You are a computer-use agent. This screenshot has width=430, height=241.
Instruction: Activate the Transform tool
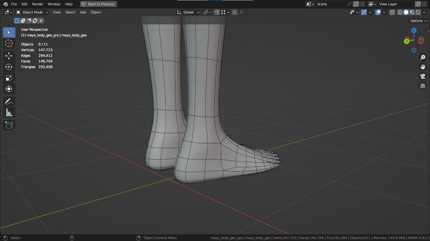pos(9,89)
